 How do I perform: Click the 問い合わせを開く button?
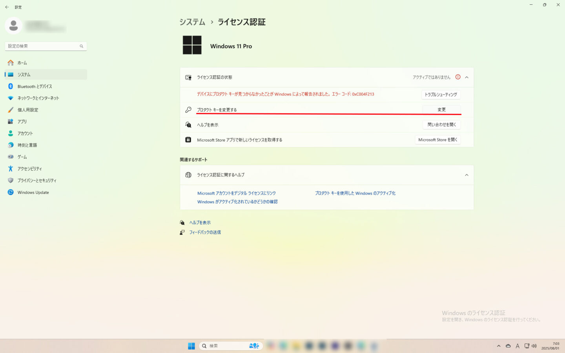pos(441,125)
